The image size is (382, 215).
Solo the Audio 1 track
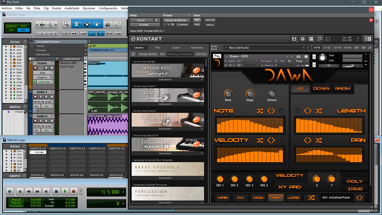point(46,97)
